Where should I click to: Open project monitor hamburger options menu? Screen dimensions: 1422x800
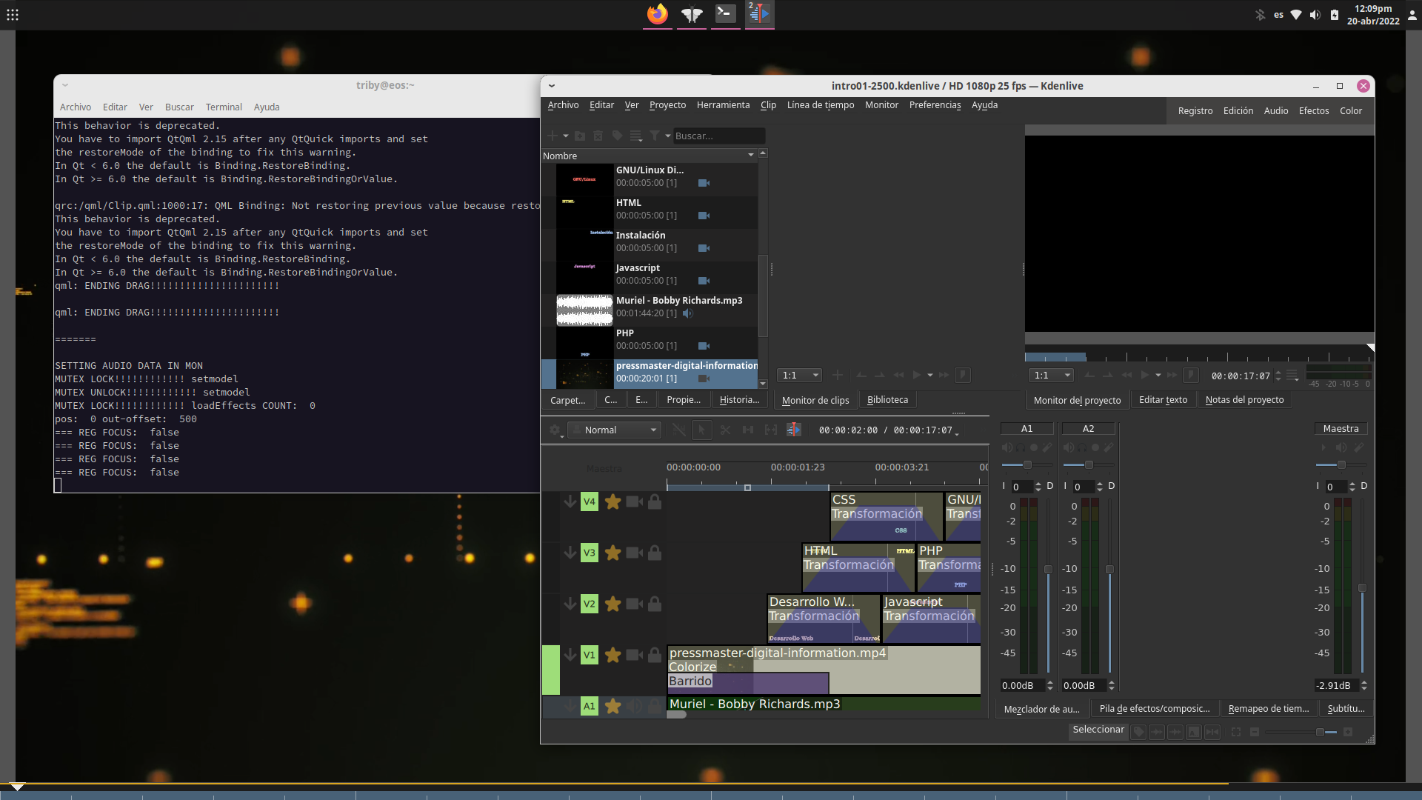click(x=1292, y=376)
